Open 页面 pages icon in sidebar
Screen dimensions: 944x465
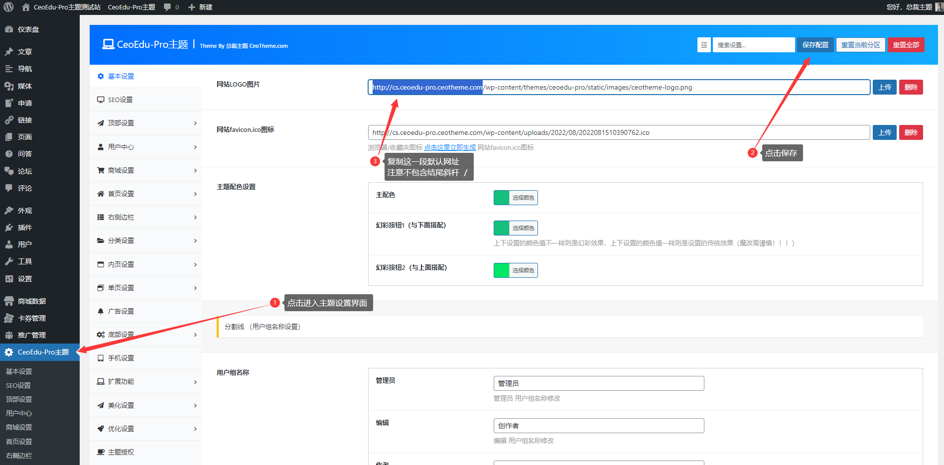coord(9,137)
